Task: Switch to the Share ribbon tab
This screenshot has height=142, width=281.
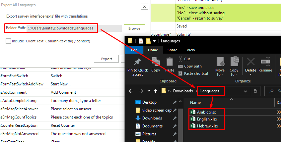Action: 172,50
